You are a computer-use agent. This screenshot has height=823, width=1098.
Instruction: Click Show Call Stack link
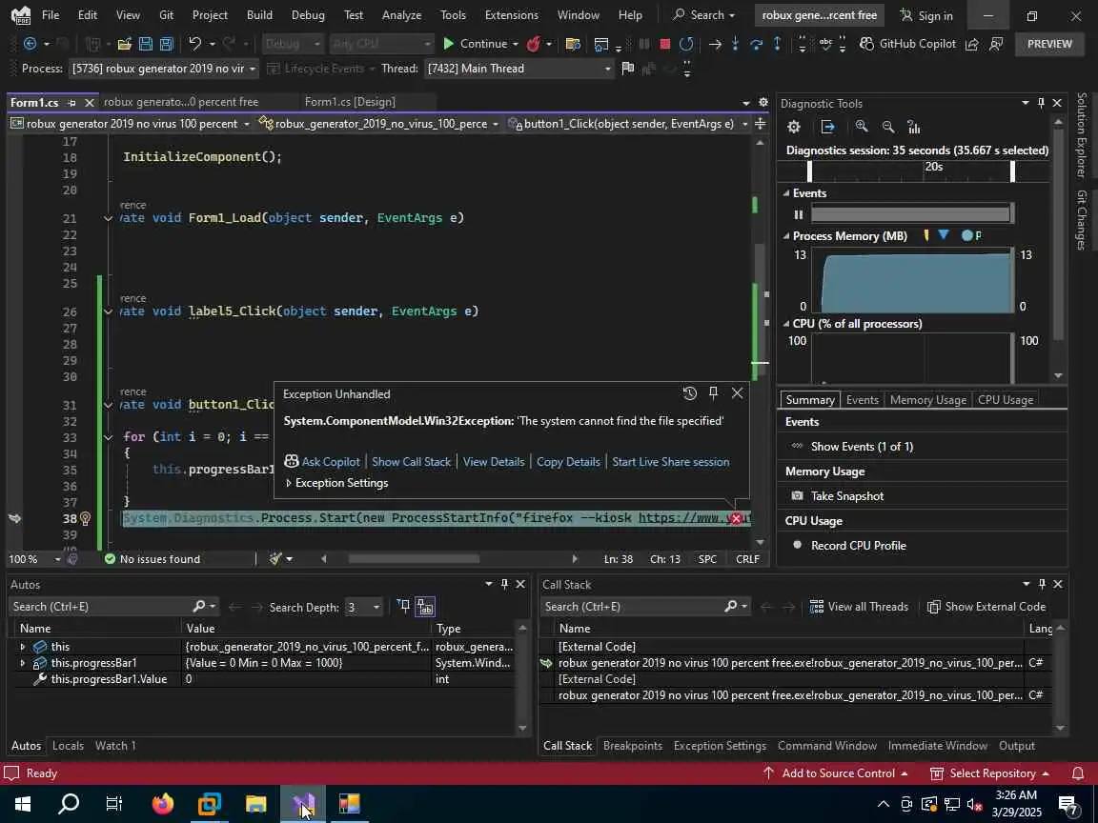tap(411, 462)
